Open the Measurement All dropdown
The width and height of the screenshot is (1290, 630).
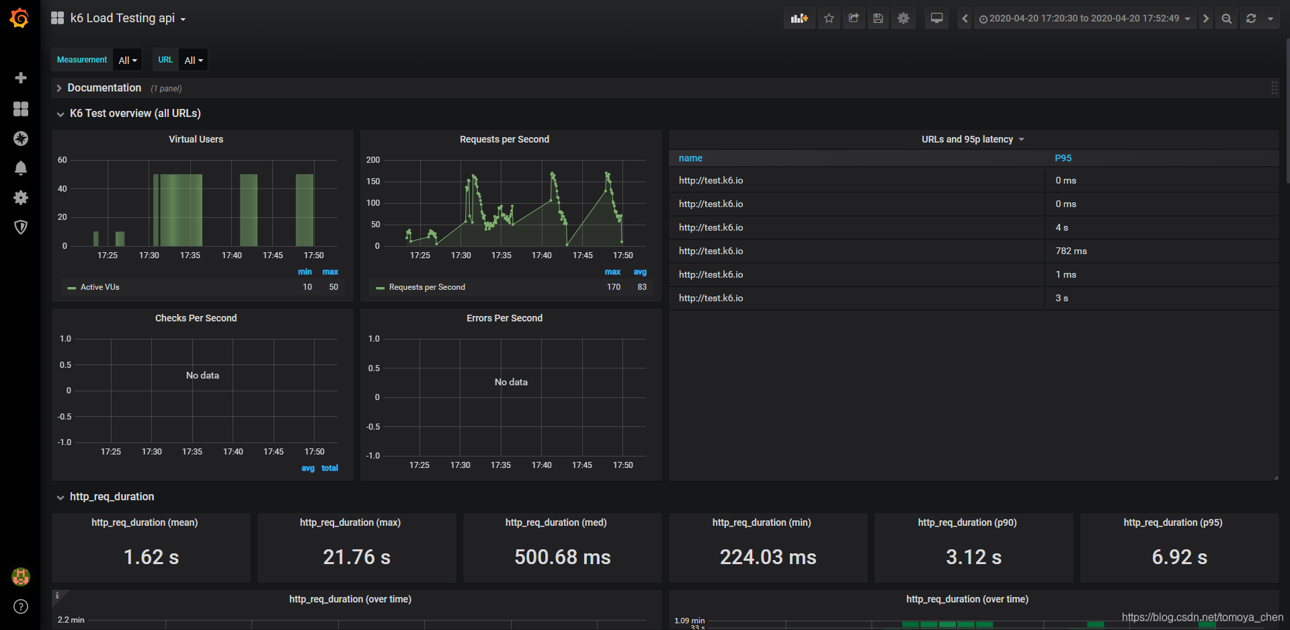pos(128,60)
